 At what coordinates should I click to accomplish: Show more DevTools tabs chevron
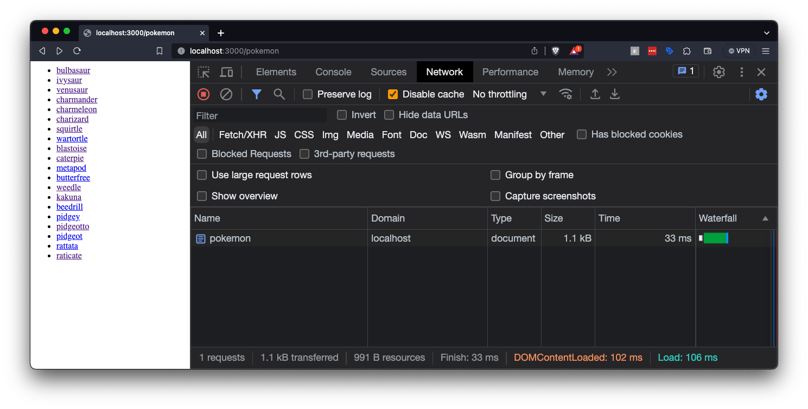click(x=612, y=72)
